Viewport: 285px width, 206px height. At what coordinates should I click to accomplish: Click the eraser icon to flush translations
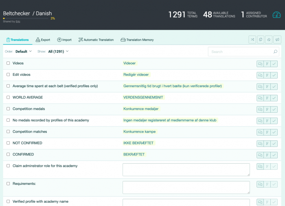269,39
